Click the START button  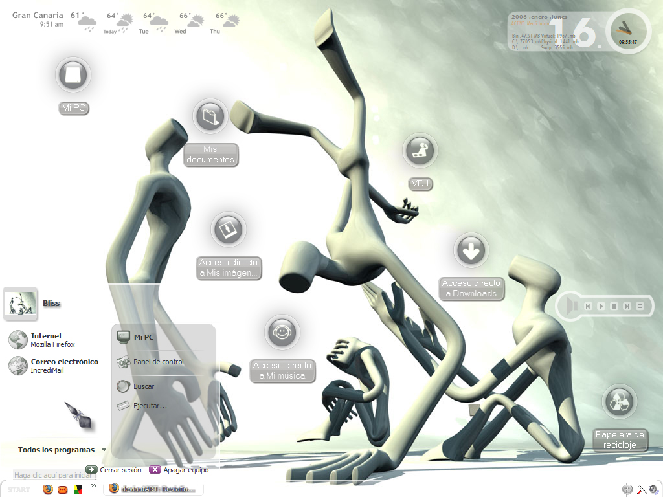pos(19,490)
